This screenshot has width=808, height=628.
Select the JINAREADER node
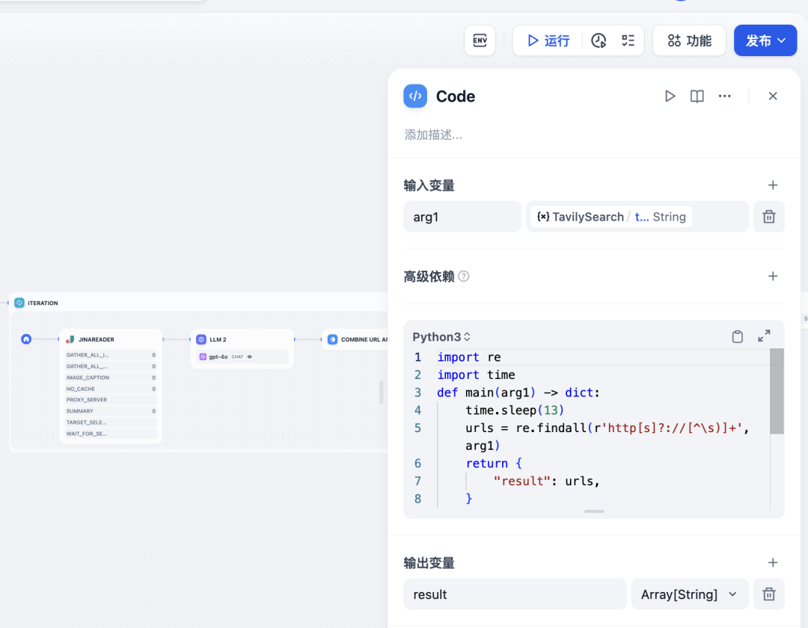click(111, 386)
